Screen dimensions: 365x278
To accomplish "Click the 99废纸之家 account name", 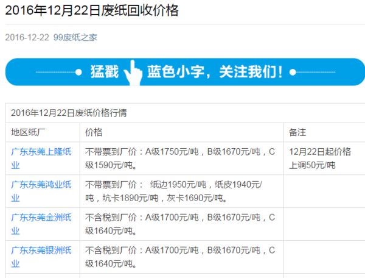I will coord(75,37).
